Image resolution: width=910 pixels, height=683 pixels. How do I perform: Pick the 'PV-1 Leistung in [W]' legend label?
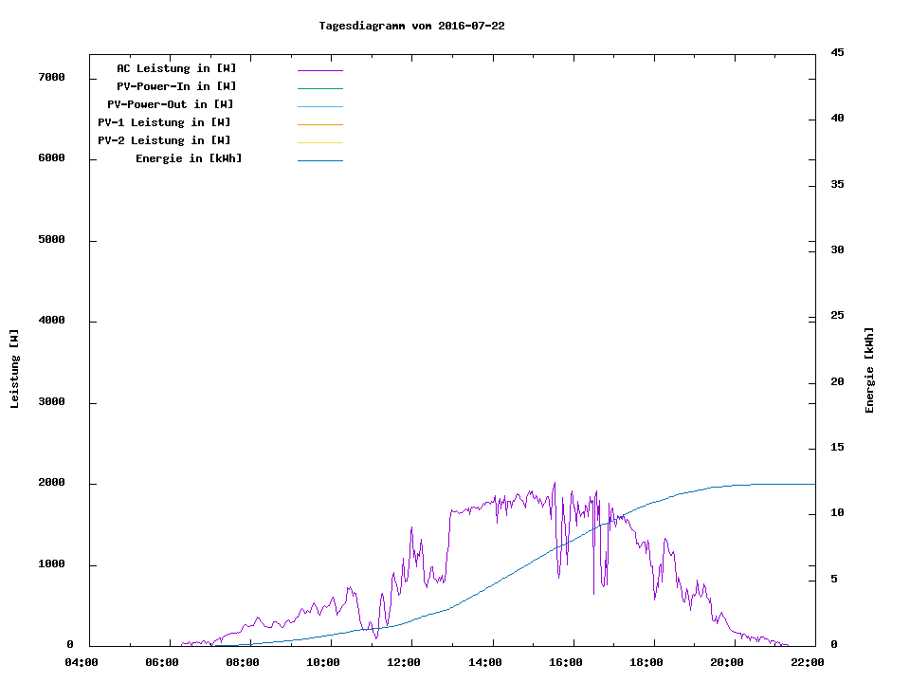tap(165, 122)
